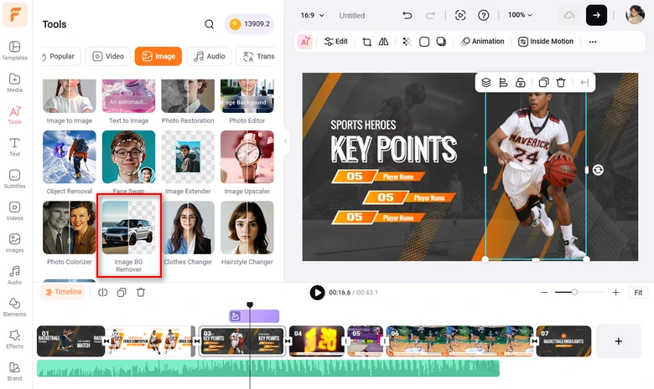Open the help question mark icon

484,15
